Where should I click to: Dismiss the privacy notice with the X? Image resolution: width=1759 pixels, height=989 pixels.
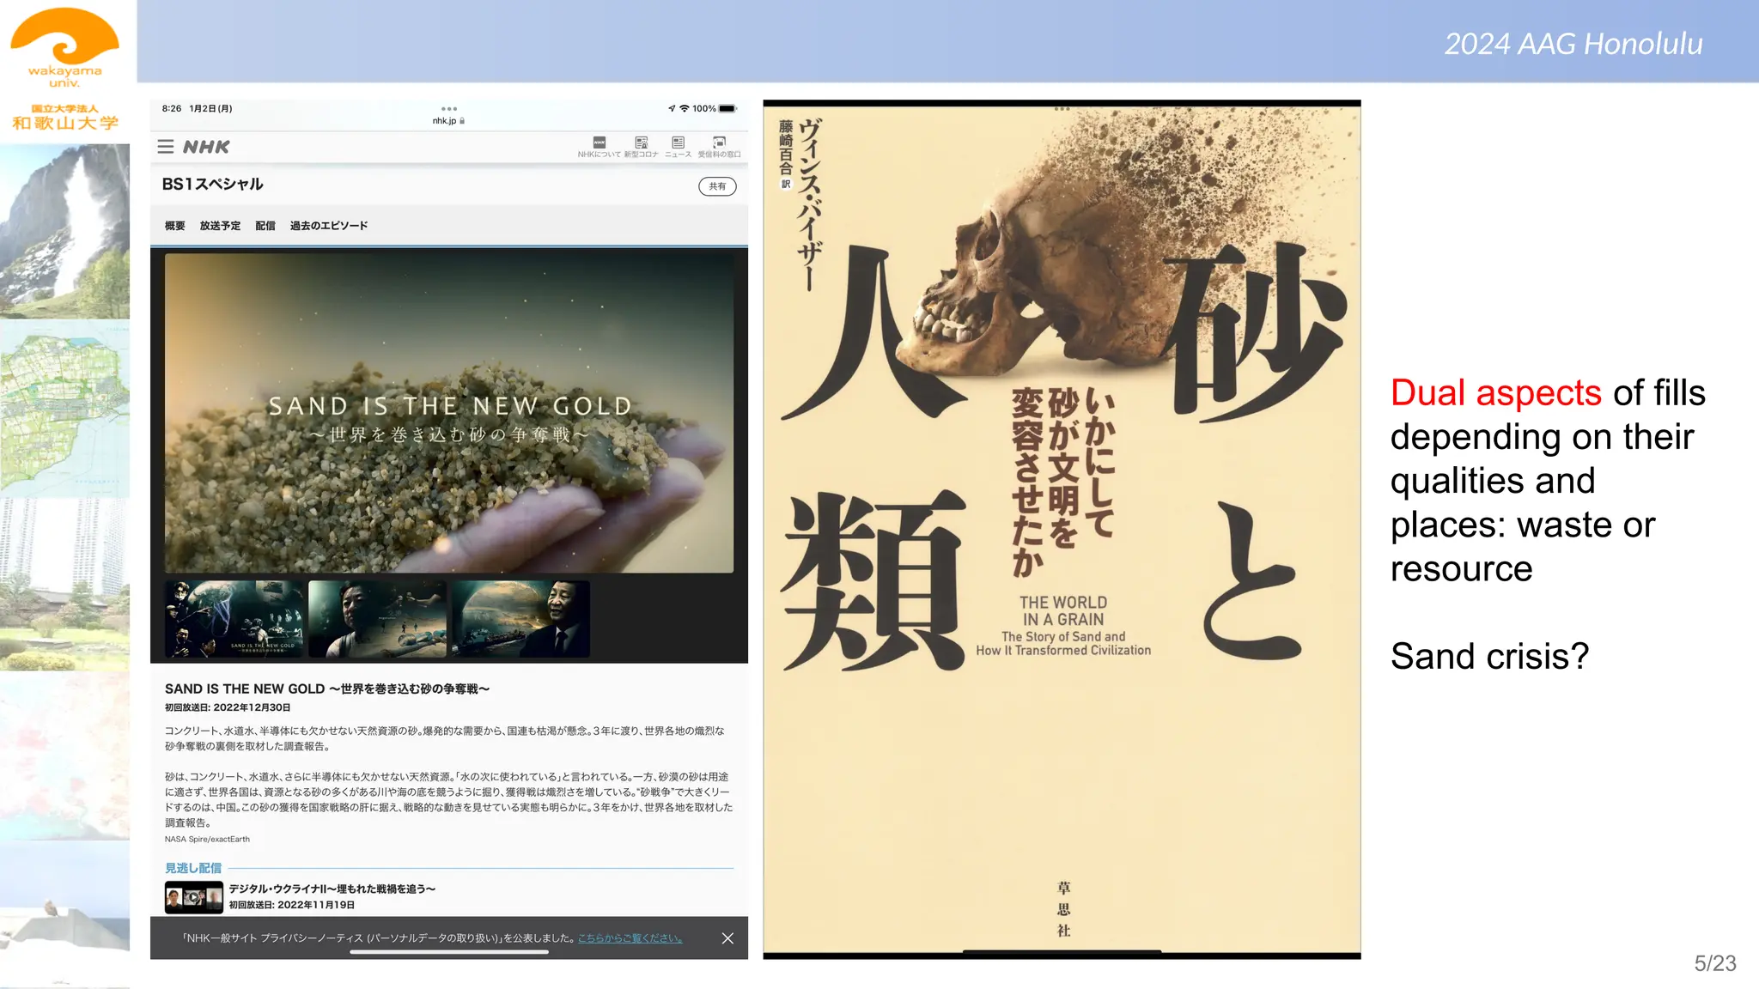click(727, 938)
